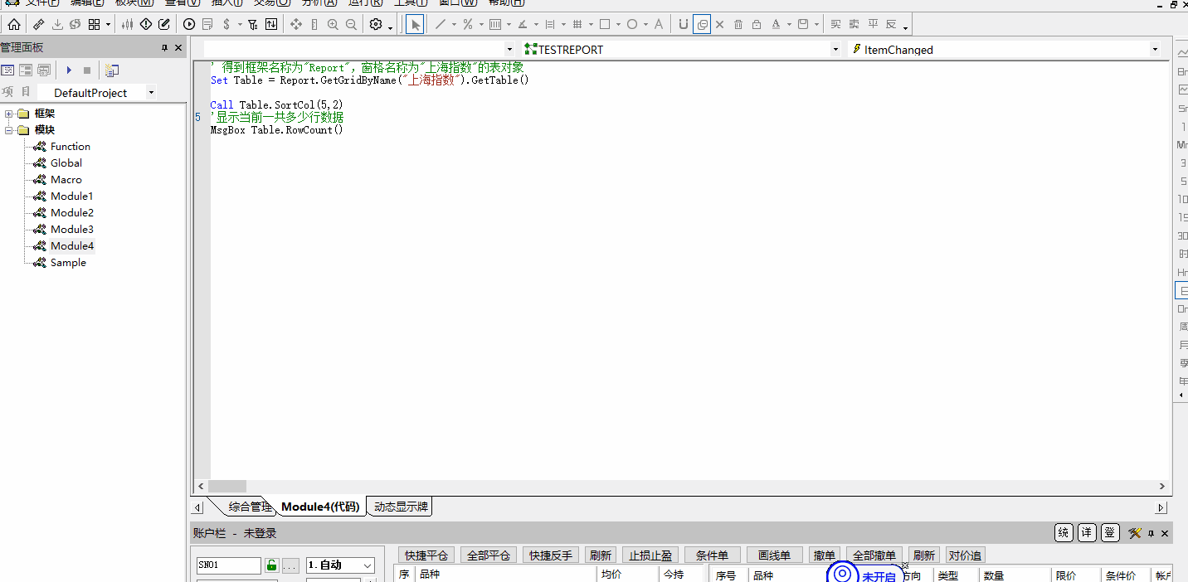Pin the 管理面板 panel

[164, 48]
